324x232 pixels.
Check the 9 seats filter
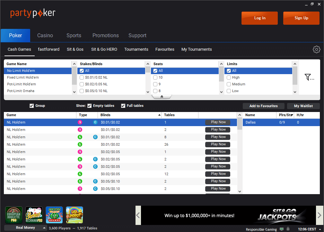pos(155,84)
